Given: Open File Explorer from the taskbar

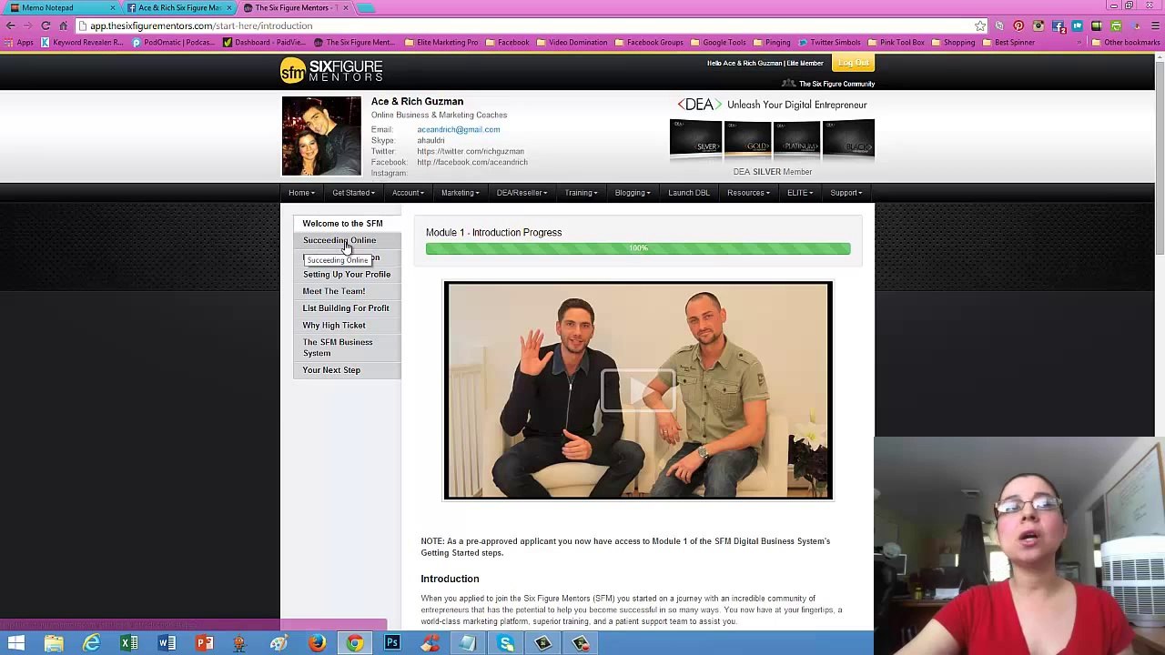Looking at the screenshot, I should pos(54,644).
